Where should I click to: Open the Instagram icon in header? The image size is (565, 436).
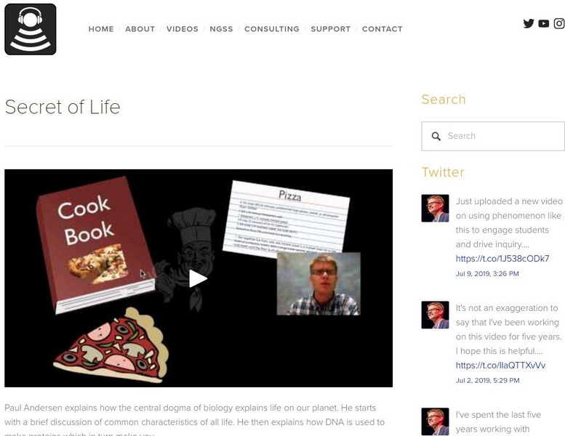pos(559,23)
